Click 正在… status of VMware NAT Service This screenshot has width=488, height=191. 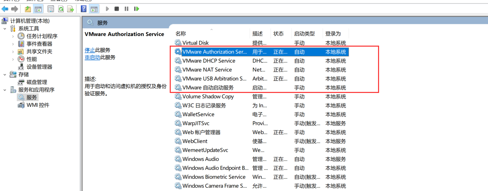click(280, 69)
